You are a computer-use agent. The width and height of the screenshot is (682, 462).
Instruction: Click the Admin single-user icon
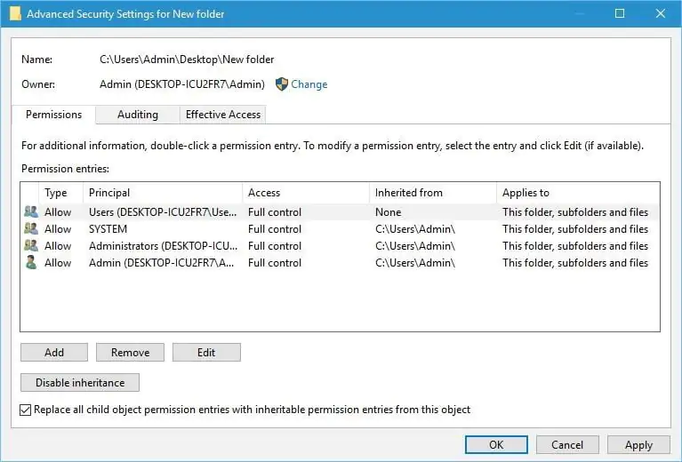tap(31, 263)
